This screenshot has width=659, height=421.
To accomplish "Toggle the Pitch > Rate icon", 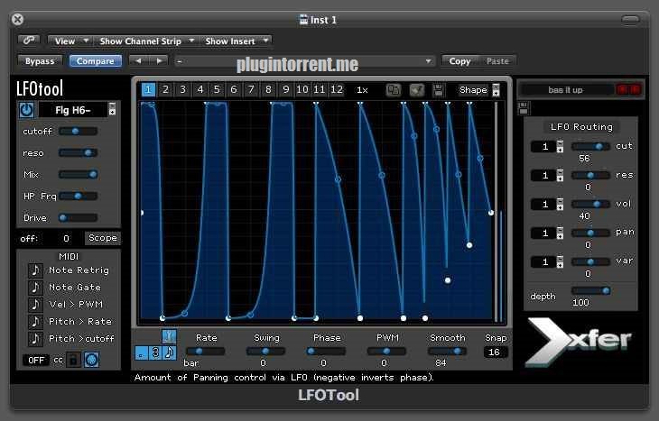I will click(x=35, y=322).
